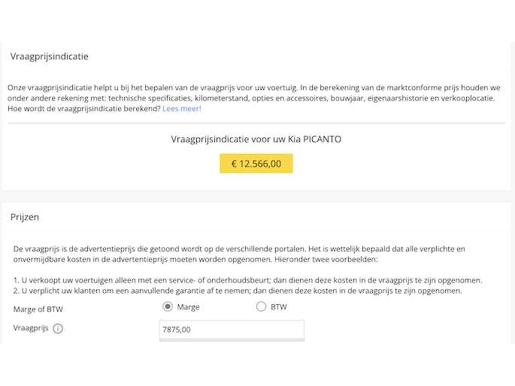Click the Vraagprijsindicatie section heading

tap(49, 56)
